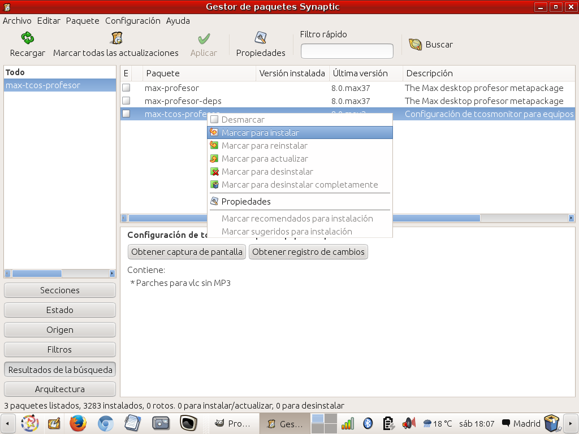The width and height of the screenshot is (579, 434).
Task: Click Marcar todas las actualizaciones icon
Action: click(x=116, y=38)
